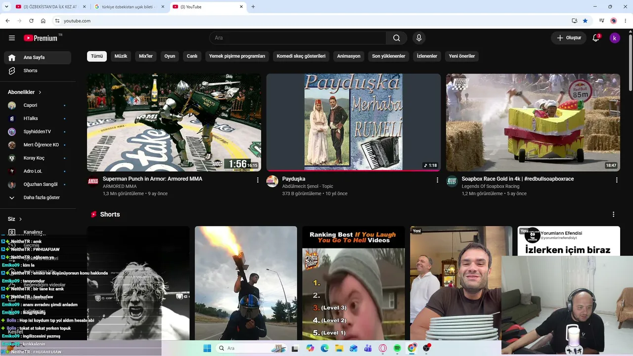This screenshot has width=633, height=356.
Task: Expand Daha fazla göster in sidebar
Action: coord(38,198)
